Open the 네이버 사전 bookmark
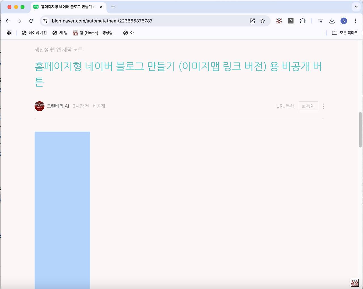 coord(34,33)
